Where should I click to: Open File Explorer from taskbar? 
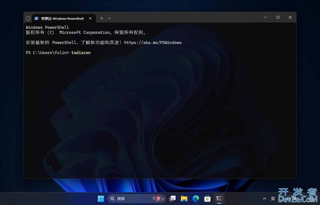click(184, 199)
